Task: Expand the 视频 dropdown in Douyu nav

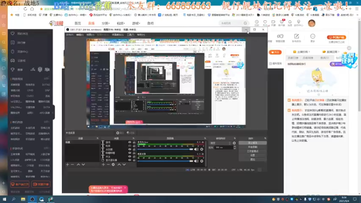Action: click(120, 23)
